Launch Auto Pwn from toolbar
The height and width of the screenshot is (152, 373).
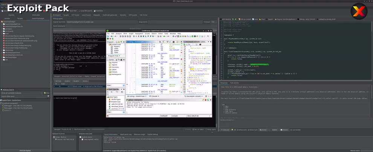73,11
